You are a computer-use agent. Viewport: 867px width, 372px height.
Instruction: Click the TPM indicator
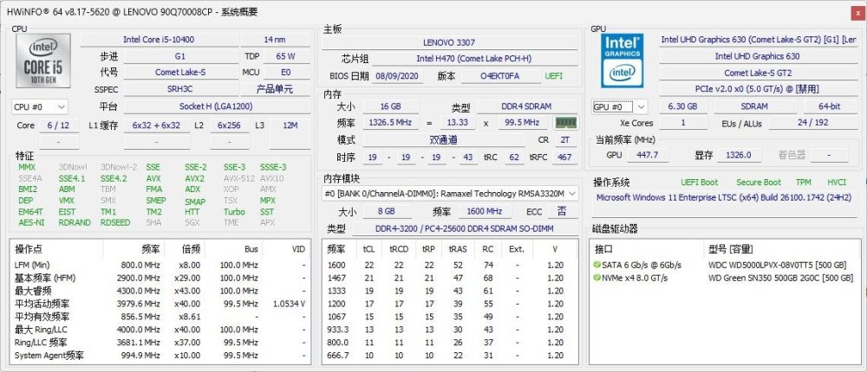804,183
